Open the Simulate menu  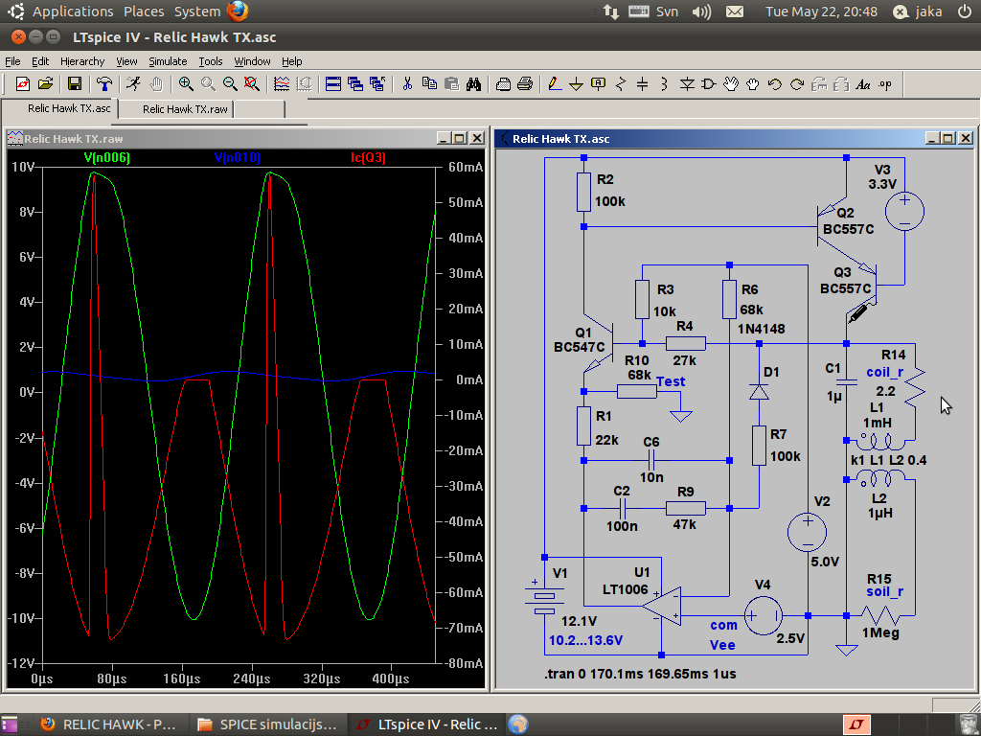coord(168,61)
